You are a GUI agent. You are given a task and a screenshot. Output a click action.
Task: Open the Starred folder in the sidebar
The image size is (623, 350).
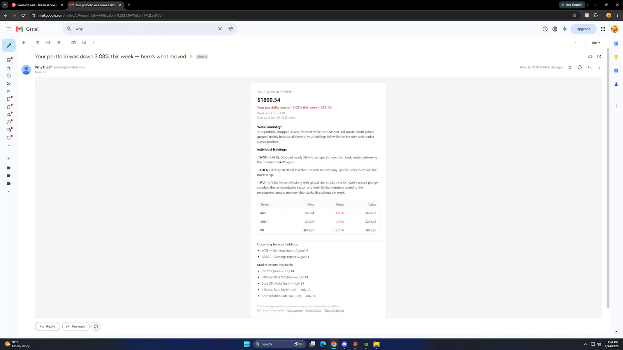coord(9,68)
